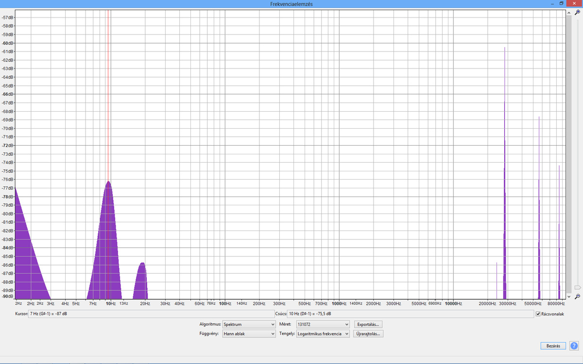Click the 10Hz peak in the spectrum plot
583x364 pixels.
click(108, 182)
